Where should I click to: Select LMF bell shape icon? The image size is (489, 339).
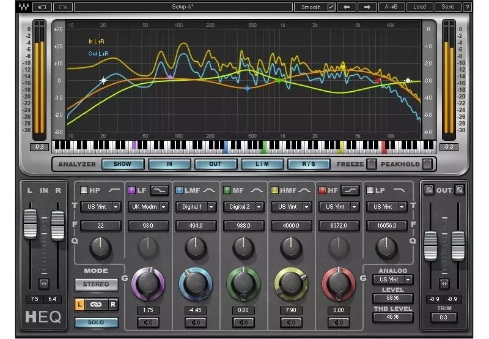pos(209,190)
